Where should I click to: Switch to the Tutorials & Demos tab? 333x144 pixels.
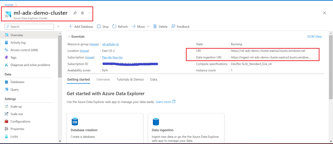[134, 80]
